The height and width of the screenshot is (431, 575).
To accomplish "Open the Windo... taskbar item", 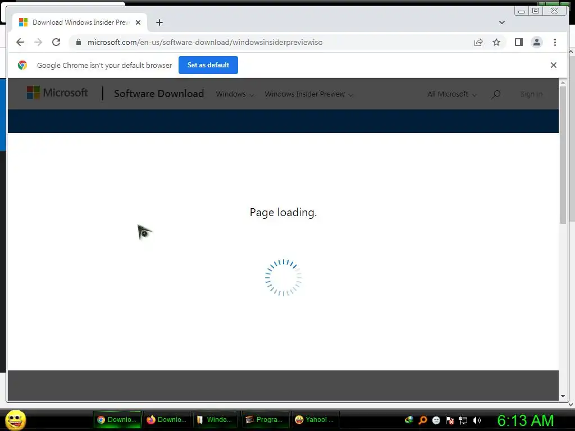I will pos(215,420).
